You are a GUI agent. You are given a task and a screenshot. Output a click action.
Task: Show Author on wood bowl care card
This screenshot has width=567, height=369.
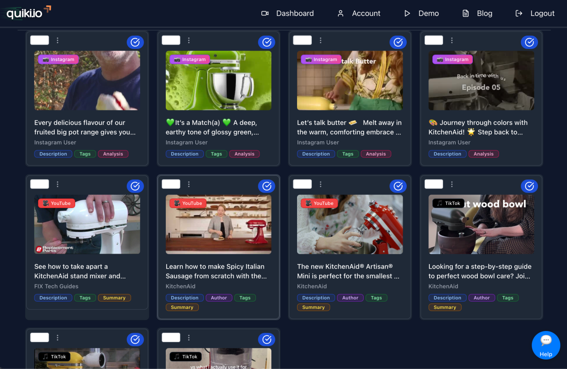tap(481, 298)
